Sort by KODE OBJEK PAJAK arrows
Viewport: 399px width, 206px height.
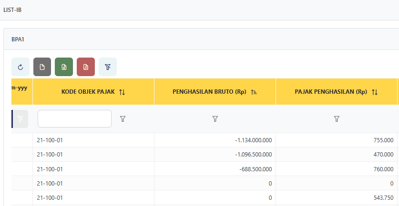pos(122,92)
